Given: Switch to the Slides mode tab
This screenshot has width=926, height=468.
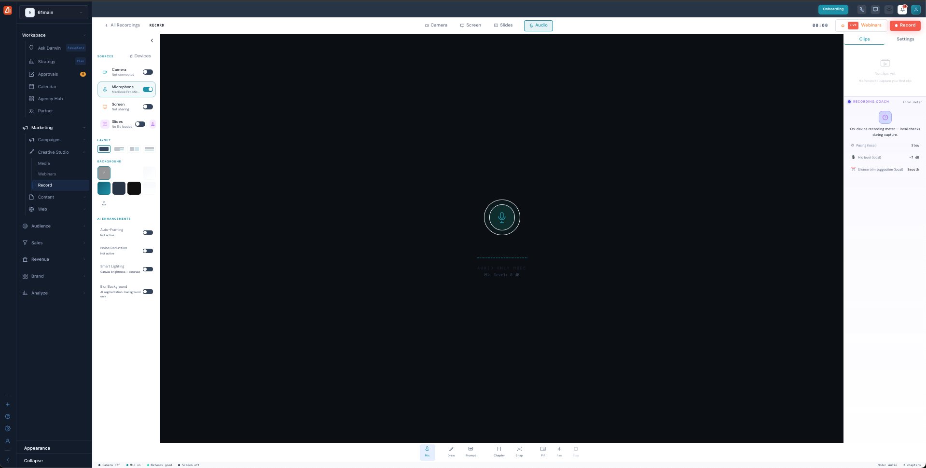Looking at the screenshot, I should (503, 25).
